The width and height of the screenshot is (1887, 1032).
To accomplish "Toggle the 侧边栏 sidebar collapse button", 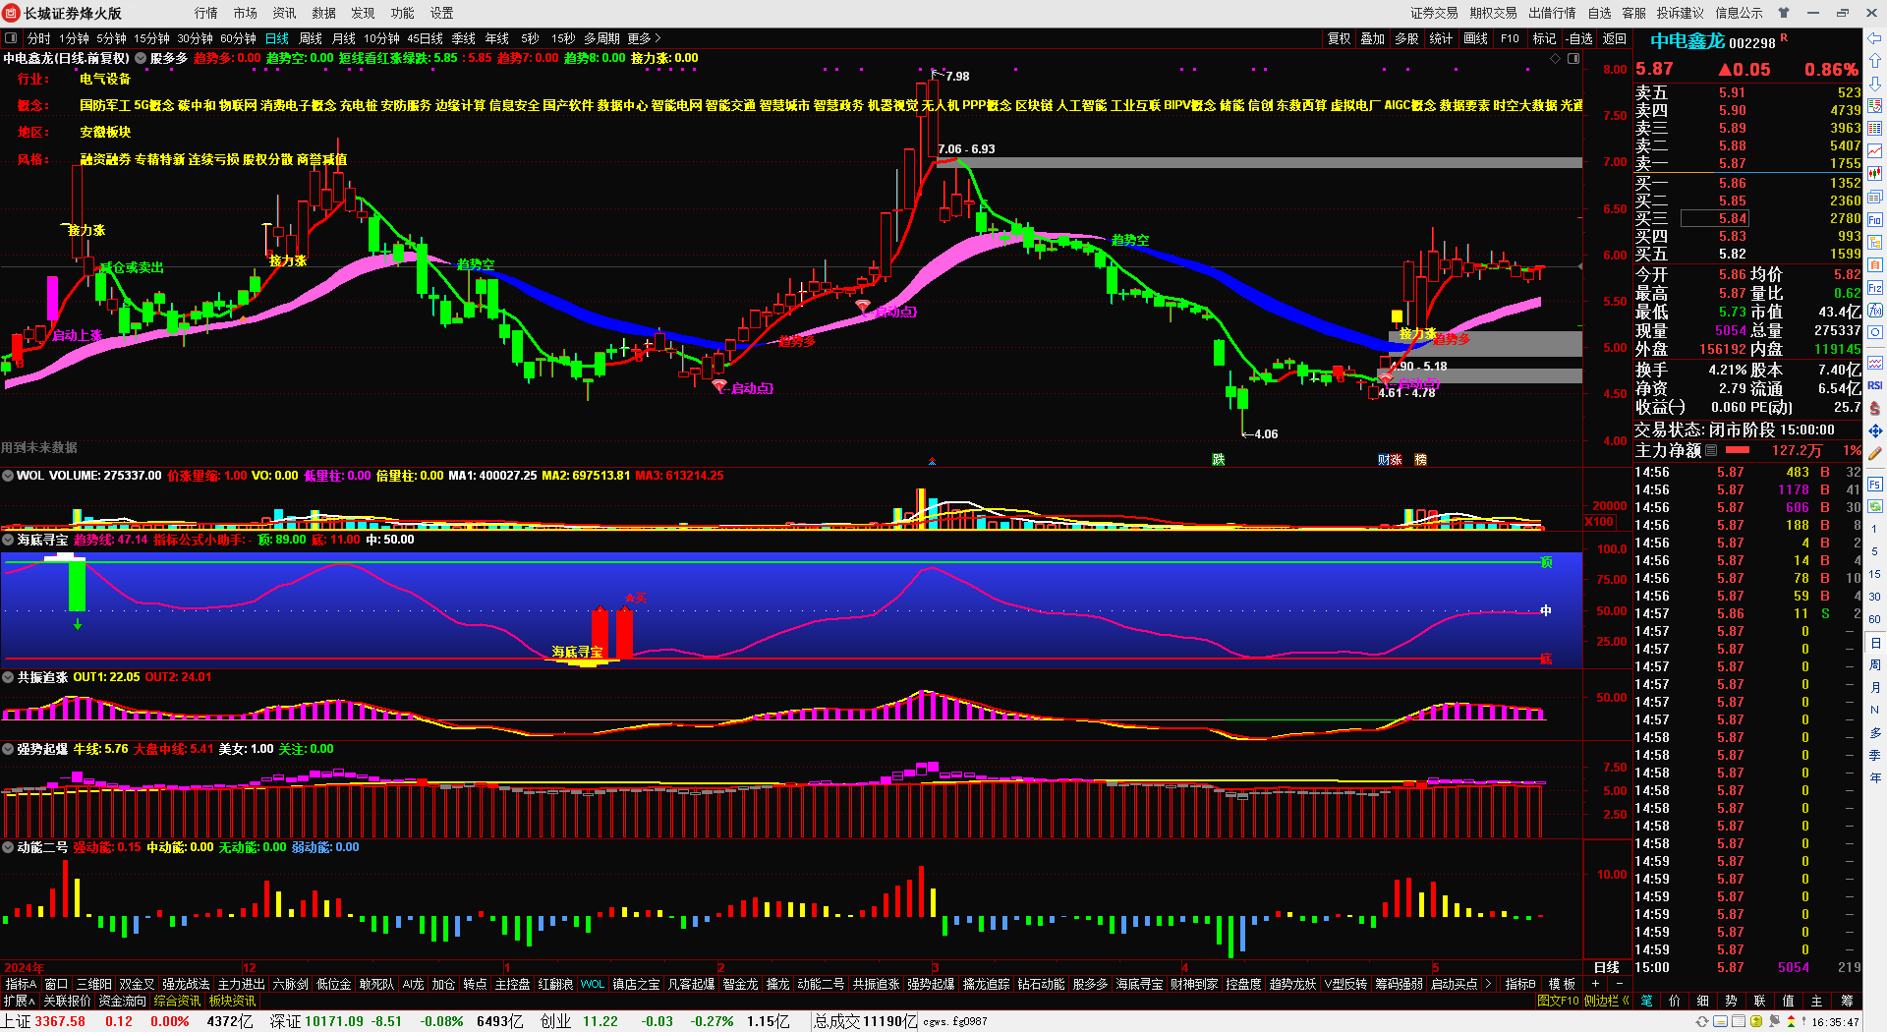I will click(1607, 1001).
